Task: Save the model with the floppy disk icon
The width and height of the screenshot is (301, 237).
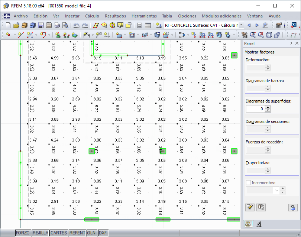Action: pos(41,25)
